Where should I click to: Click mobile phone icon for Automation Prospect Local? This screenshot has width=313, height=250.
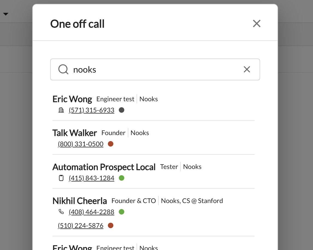(x=61, y=178)
